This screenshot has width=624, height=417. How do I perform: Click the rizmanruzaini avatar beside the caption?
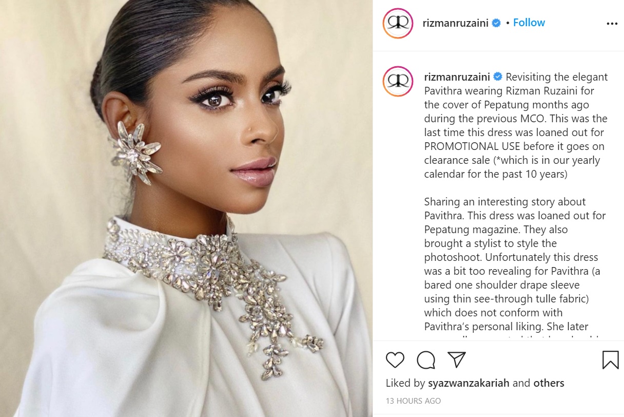[398, 81]
